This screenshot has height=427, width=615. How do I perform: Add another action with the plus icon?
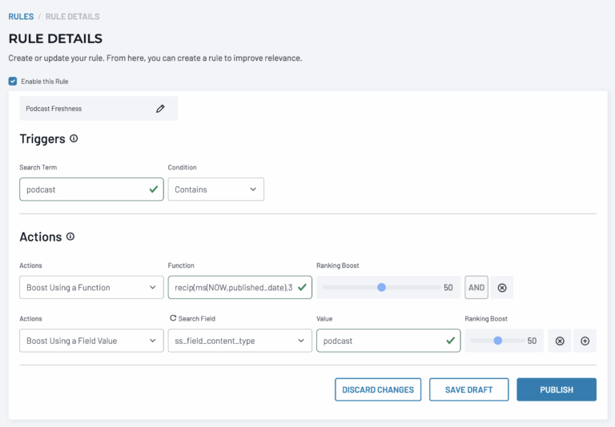(x=585, y=341)
